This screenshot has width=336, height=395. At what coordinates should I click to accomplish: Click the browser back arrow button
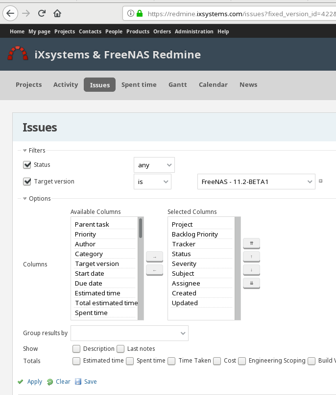(10, 13)
